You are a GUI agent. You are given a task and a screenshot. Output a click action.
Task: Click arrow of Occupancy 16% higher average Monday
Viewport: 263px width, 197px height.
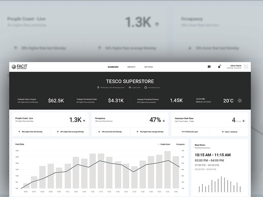tap(137, 132)
